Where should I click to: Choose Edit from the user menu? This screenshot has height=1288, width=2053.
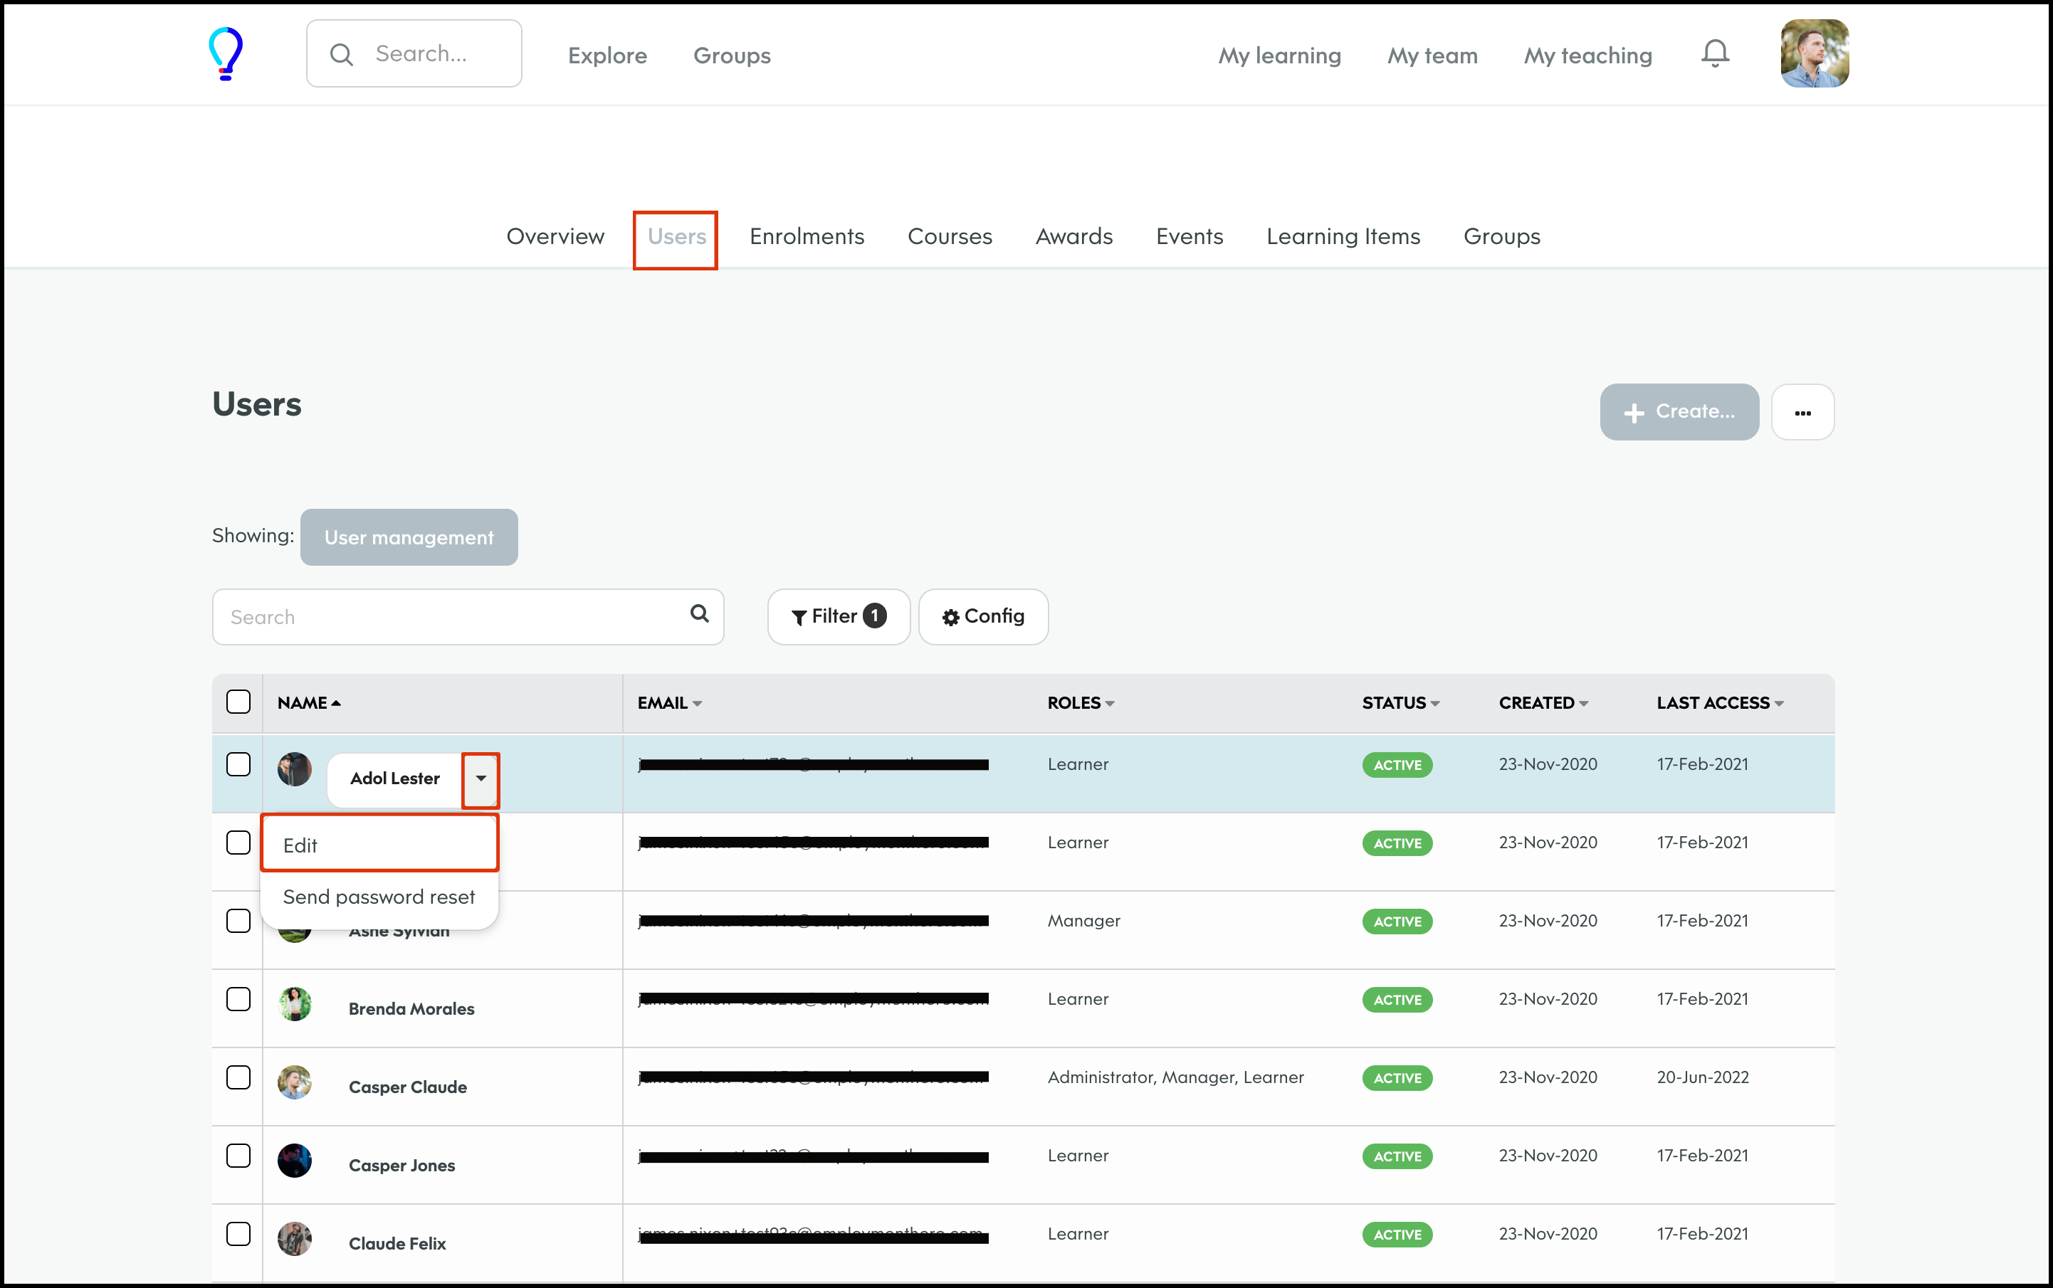(x=379, y=845)
